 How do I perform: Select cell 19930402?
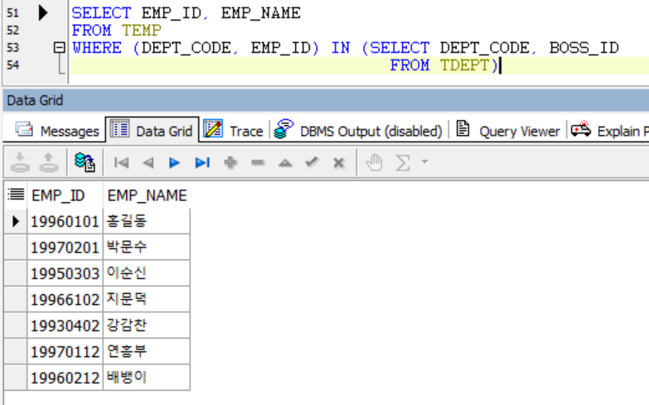click(x=65, y=325)
